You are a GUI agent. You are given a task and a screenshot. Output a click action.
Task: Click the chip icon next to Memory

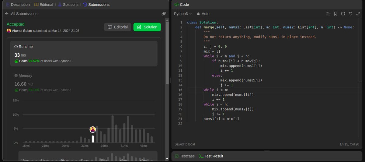point(16,76)
